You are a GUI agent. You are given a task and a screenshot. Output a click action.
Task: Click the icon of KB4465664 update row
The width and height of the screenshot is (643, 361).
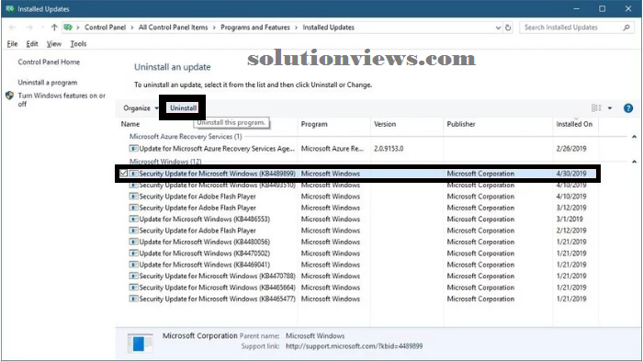click(133, 288)
